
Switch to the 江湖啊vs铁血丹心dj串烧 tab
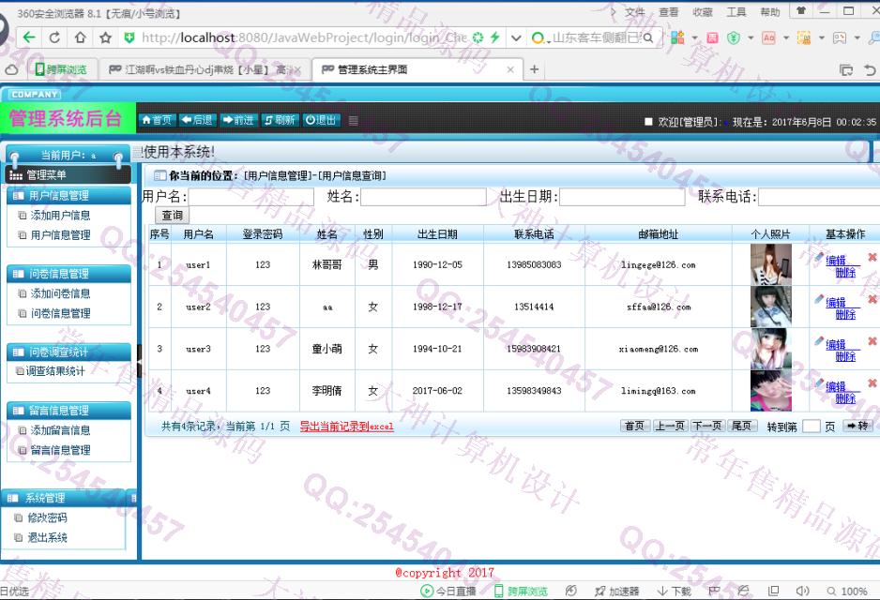pos(205,69)
